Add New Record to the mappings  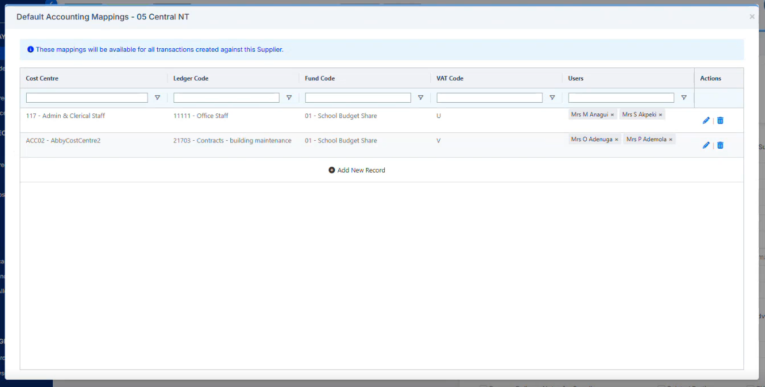pos(357,170)
